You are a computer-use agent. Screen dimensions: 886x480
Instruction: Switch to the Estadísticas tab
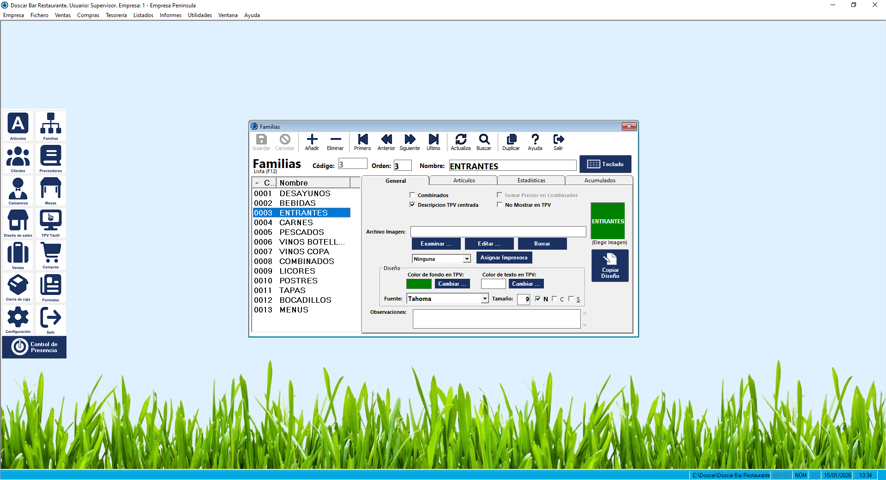pyautogui.click(x=531, y=180)
